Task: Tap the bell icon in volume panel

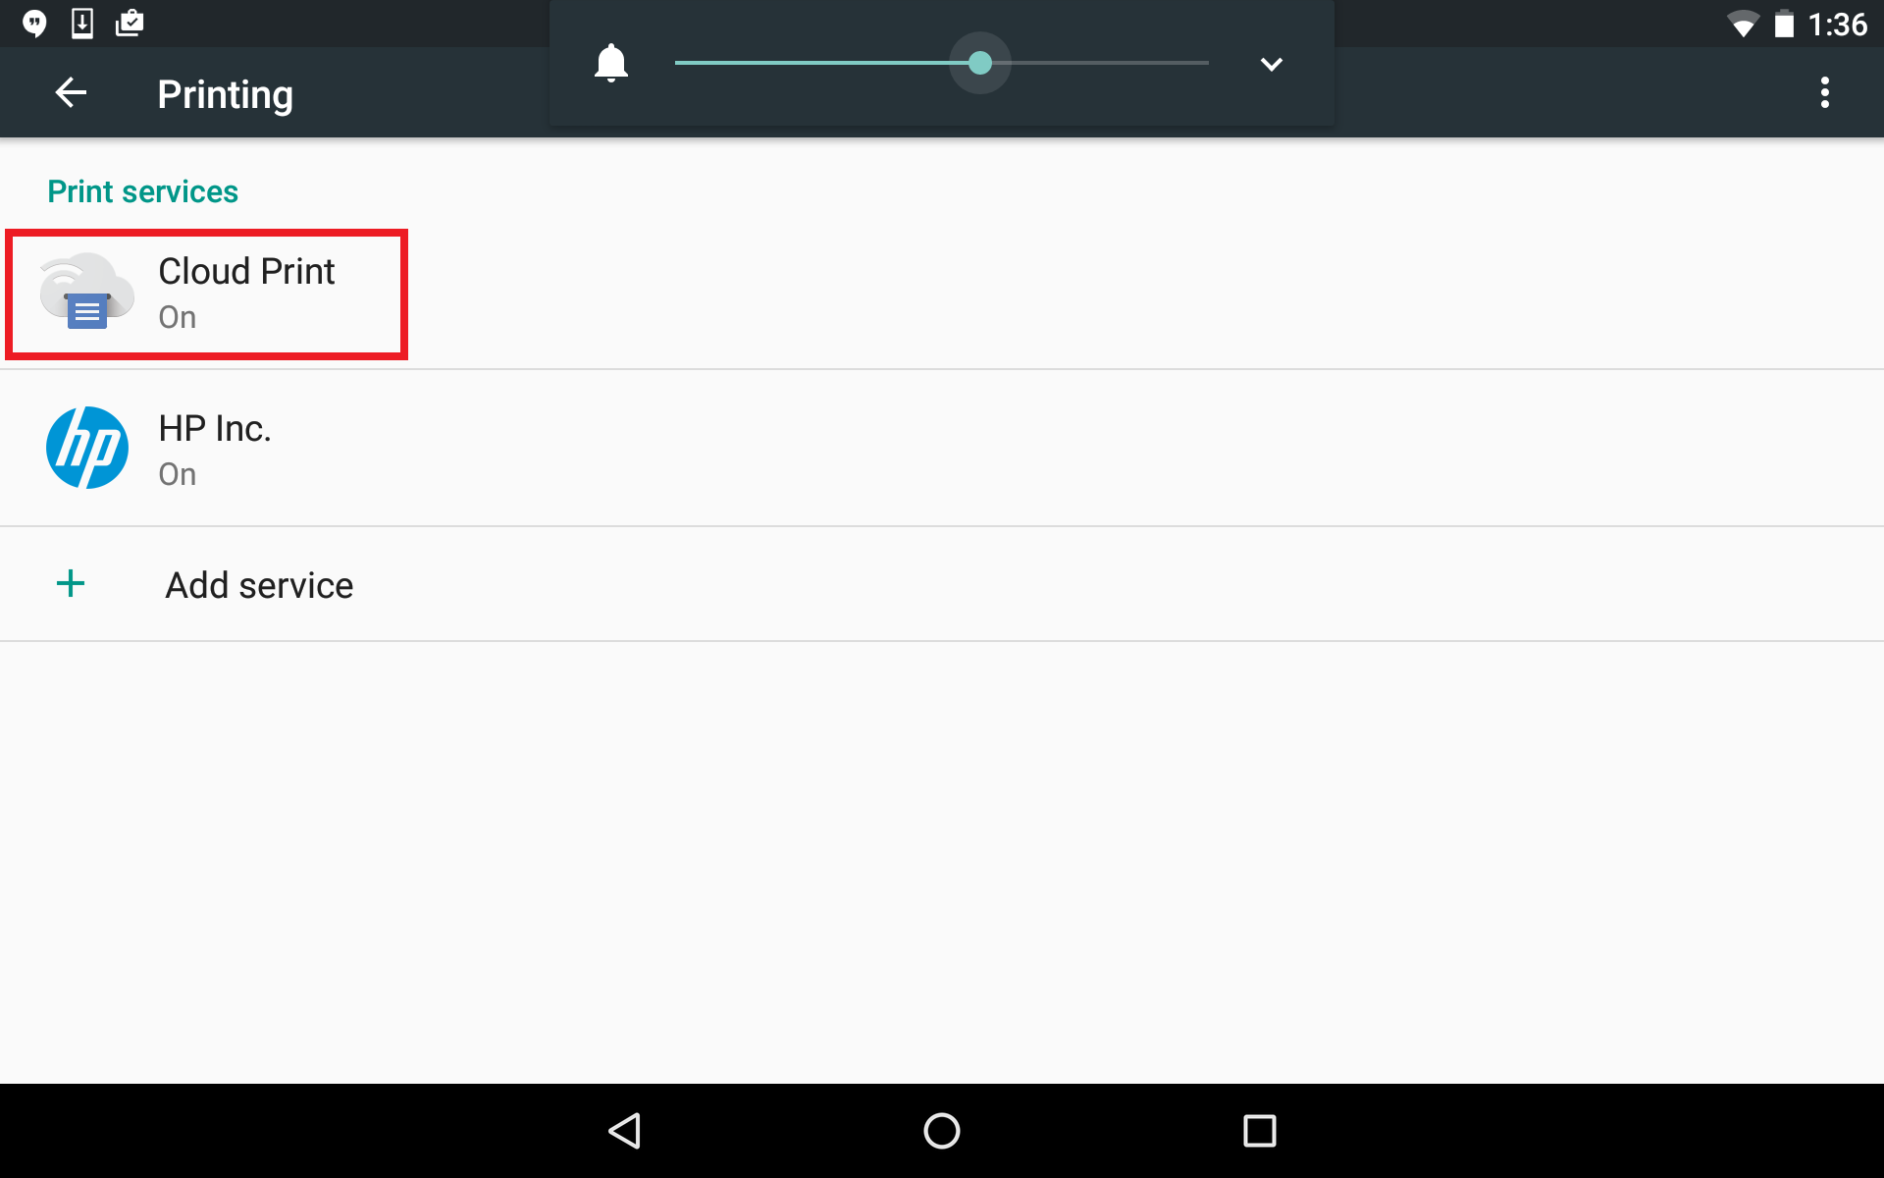Action: pos(610,64)
